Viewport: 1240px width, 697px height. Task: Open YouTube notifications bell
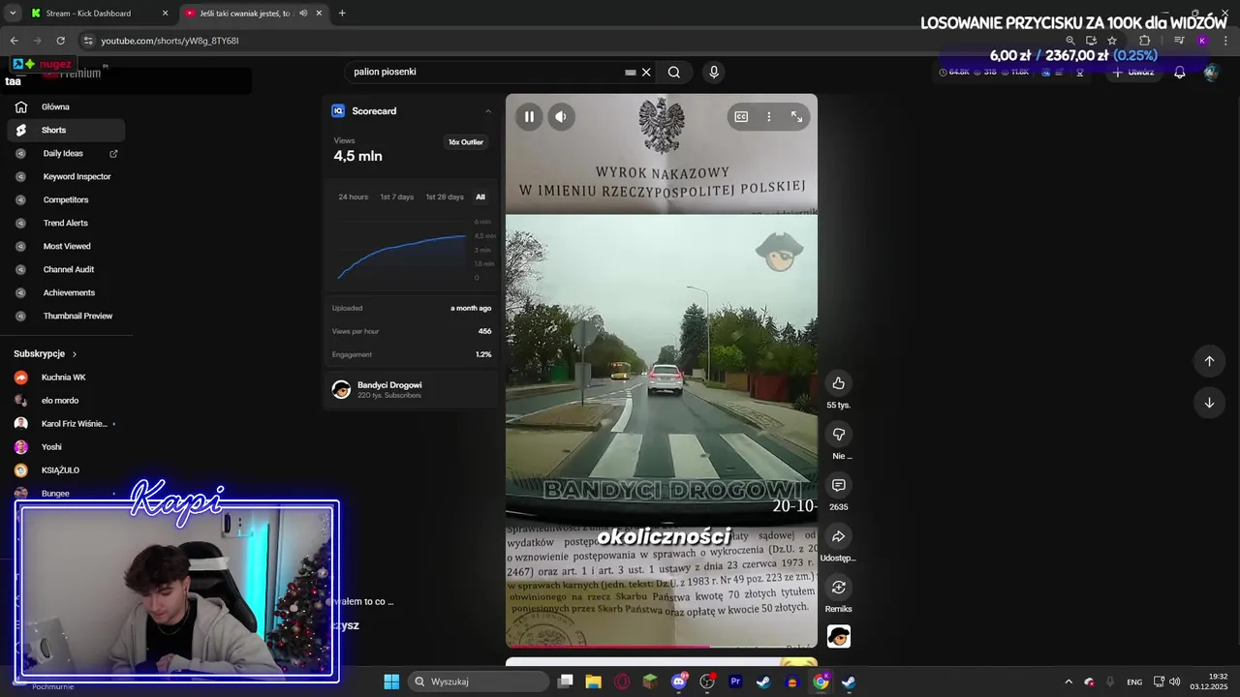pos(1179,72)
